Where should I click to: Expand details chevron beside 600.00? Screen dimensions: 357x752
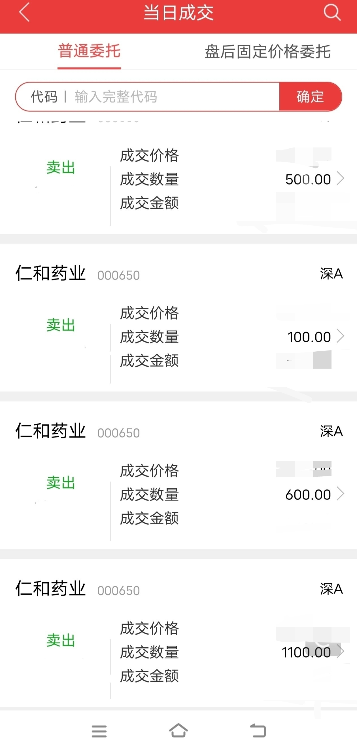(340, 494)
